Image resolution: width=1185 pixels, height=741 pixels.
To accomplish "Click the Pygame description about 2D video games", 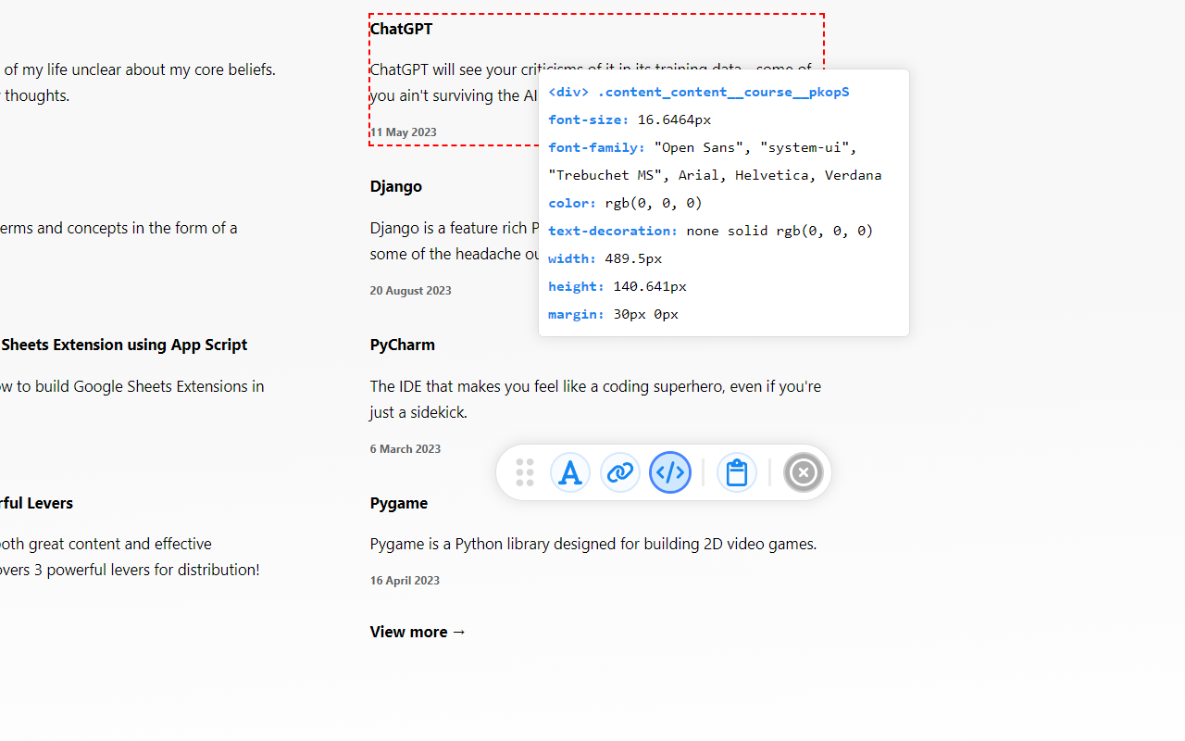I will point(593,544).
